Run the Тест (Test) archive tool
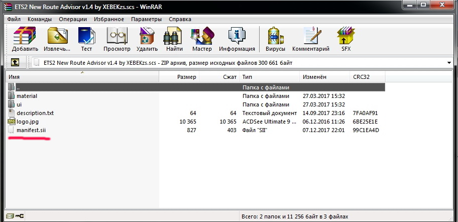 (x=86, y=39)
